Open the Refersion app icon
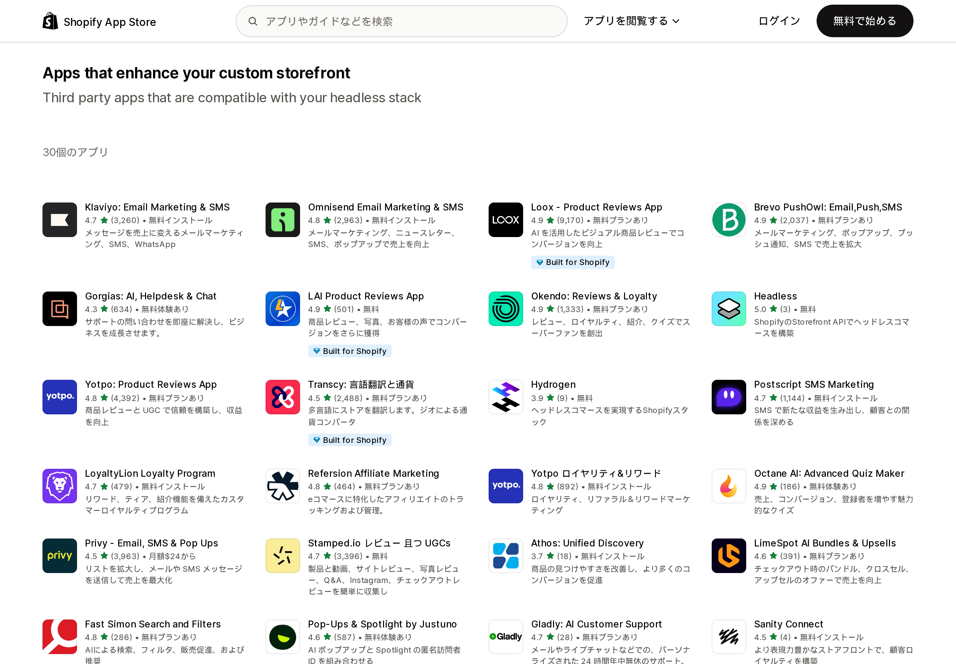 282,486
